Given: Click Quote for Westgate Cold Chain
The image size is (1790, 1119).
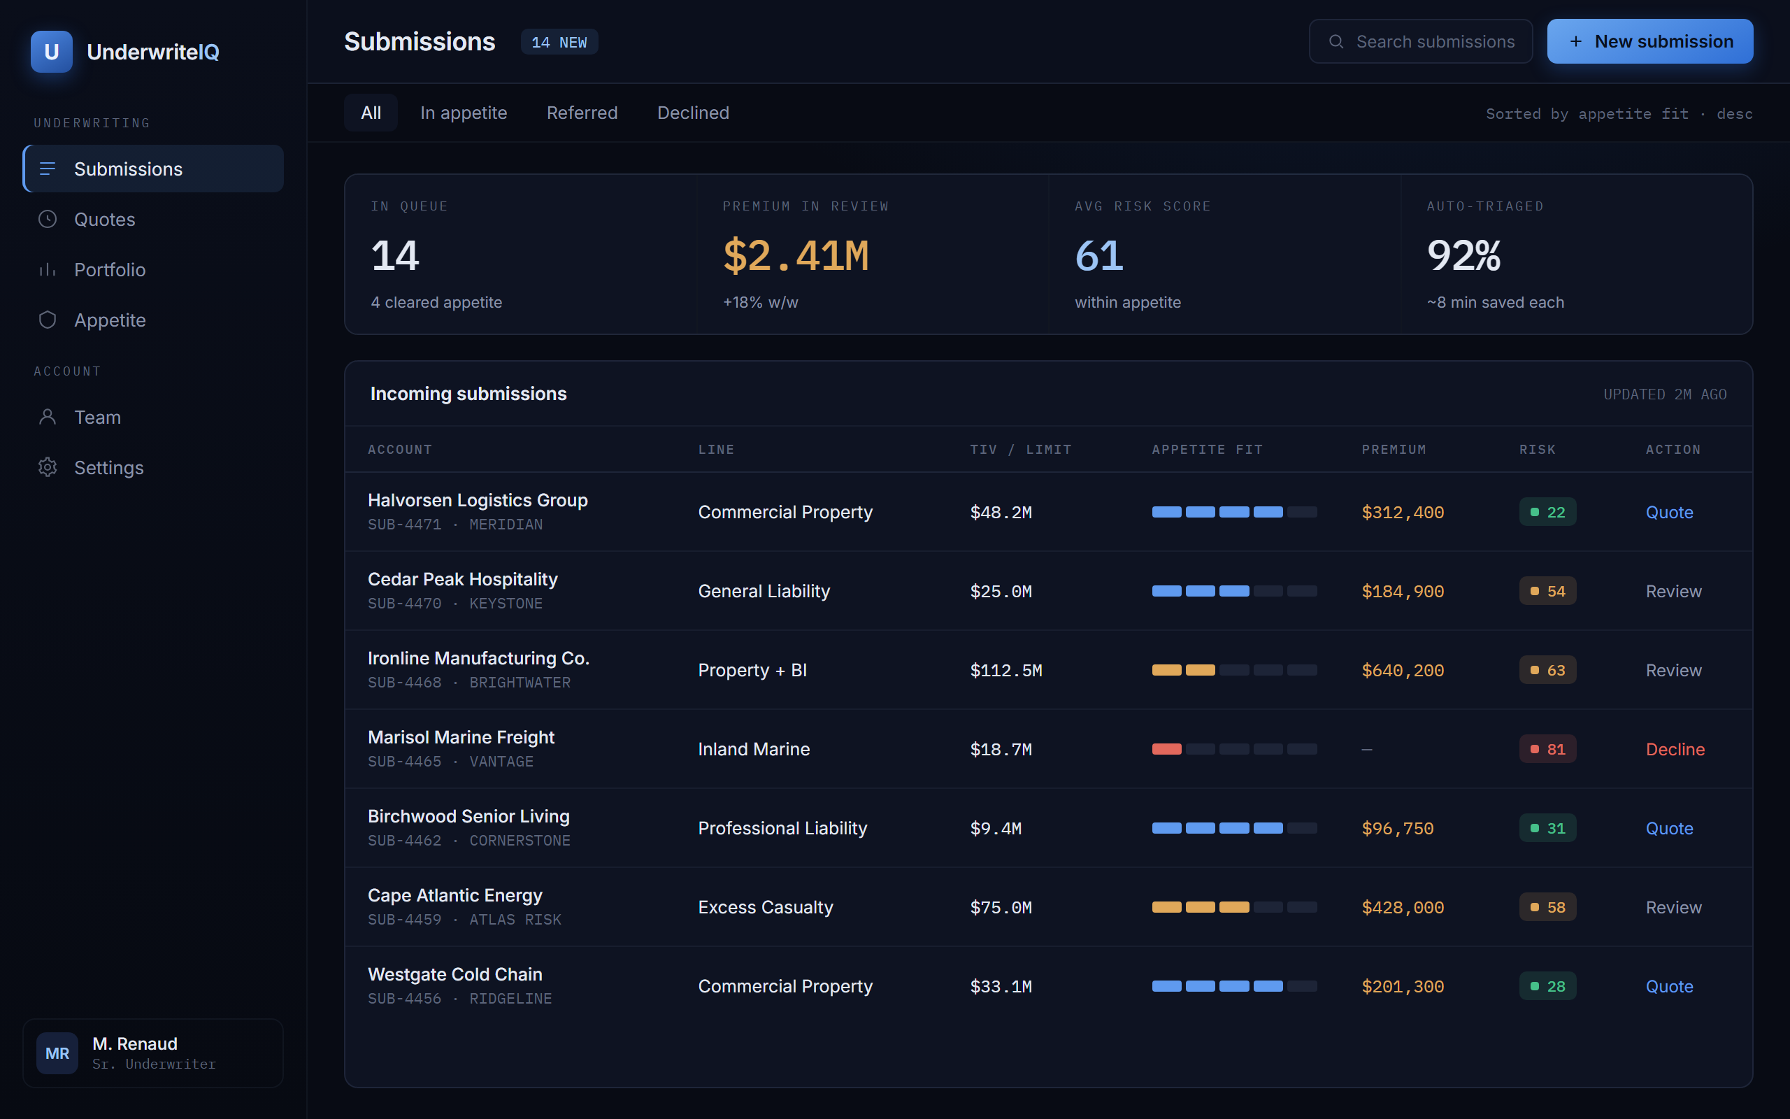Looking at the screenshot, I should coord(1669,987).
